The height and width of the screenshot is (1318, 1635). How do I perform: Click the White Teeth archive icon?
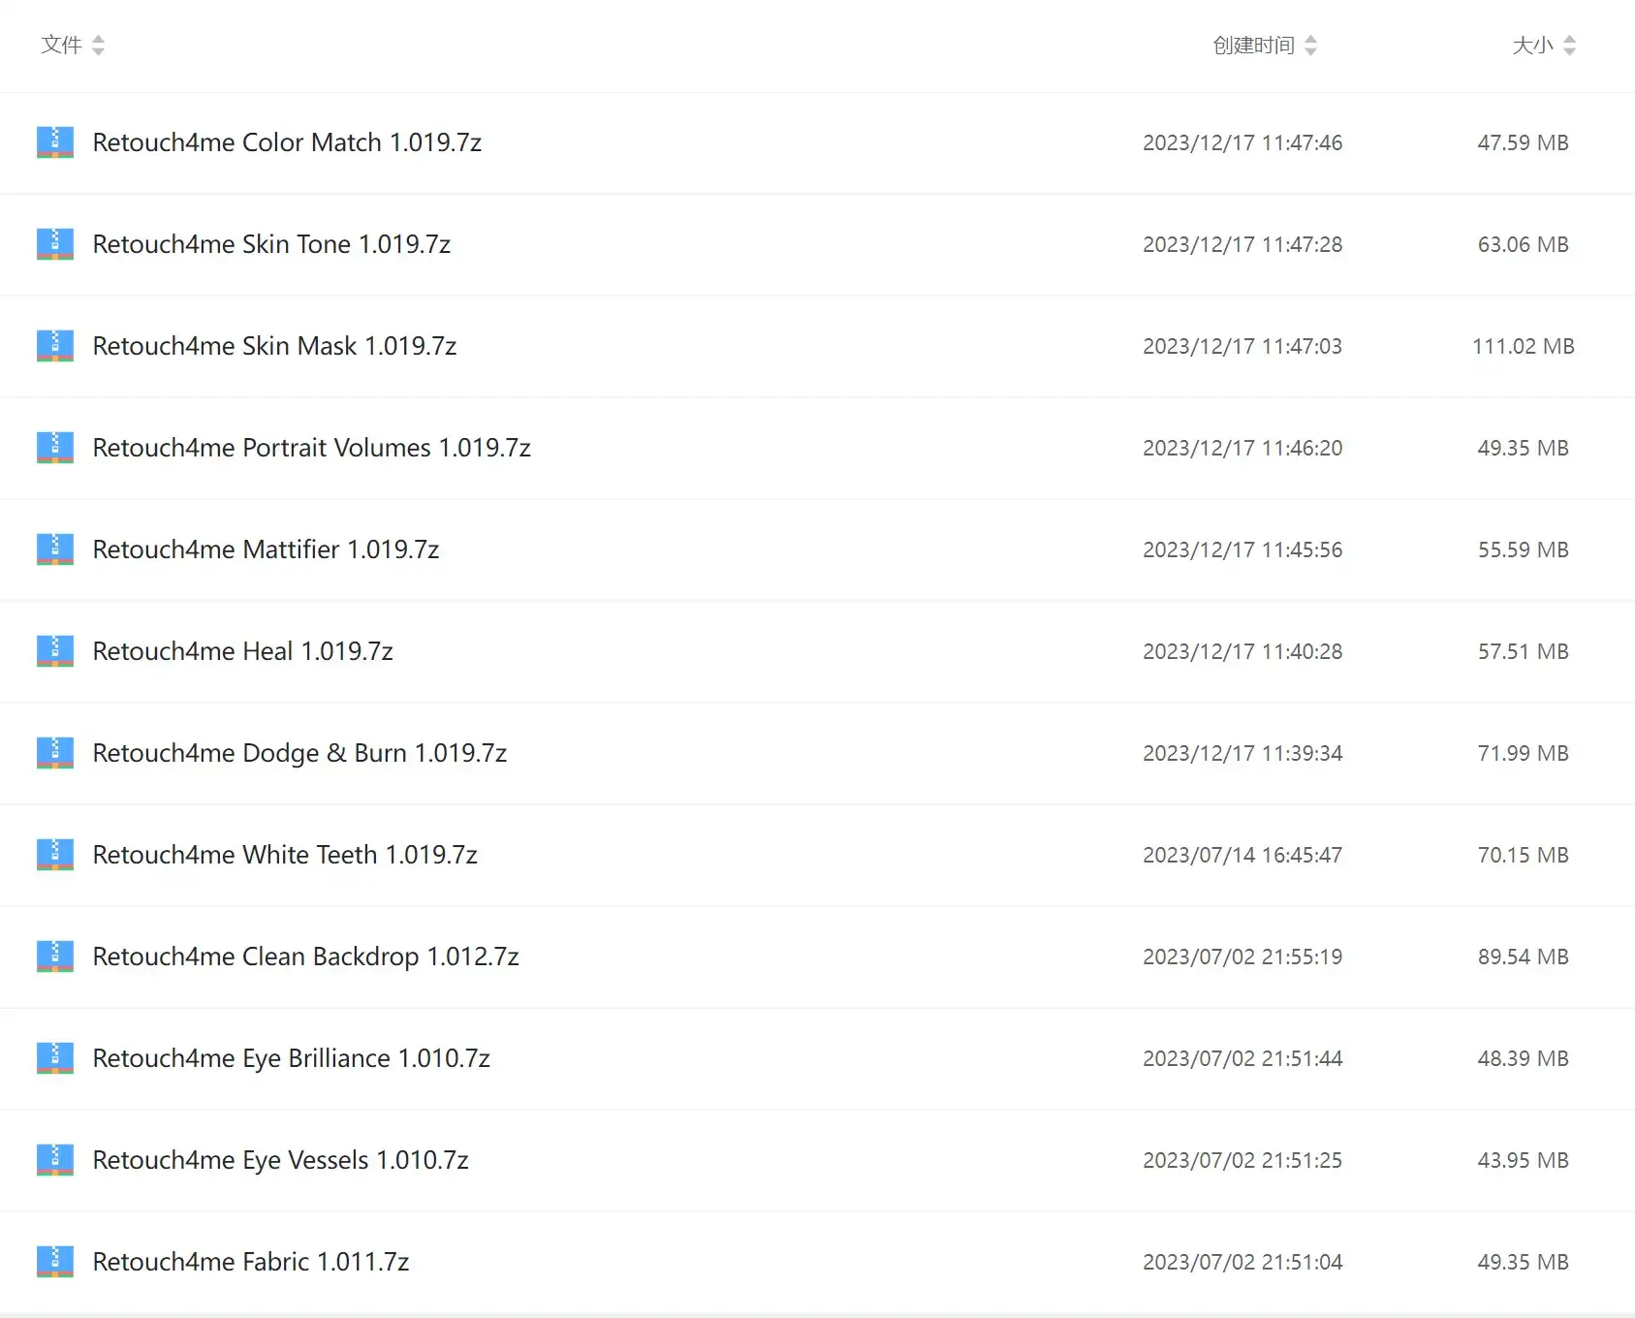55,855
